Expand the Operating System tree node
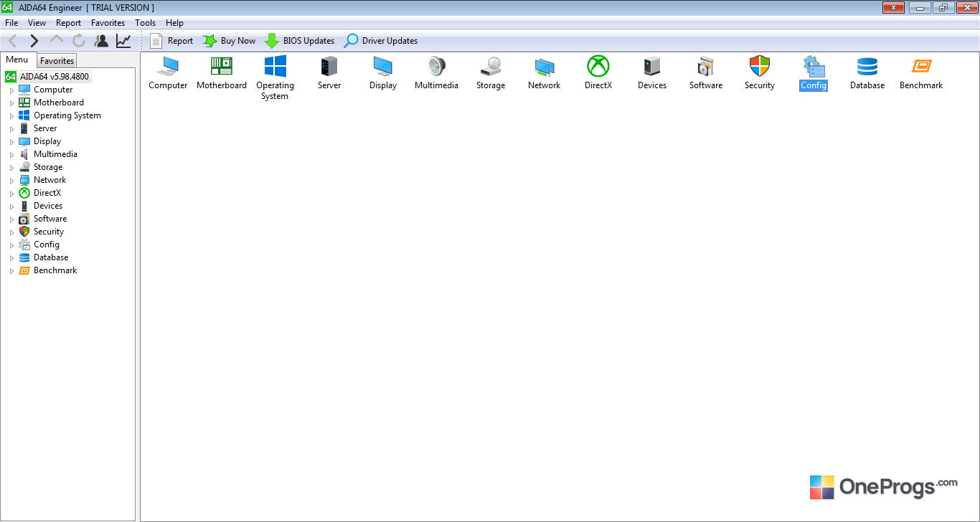980x522 pixels. [x=11, y=116]
